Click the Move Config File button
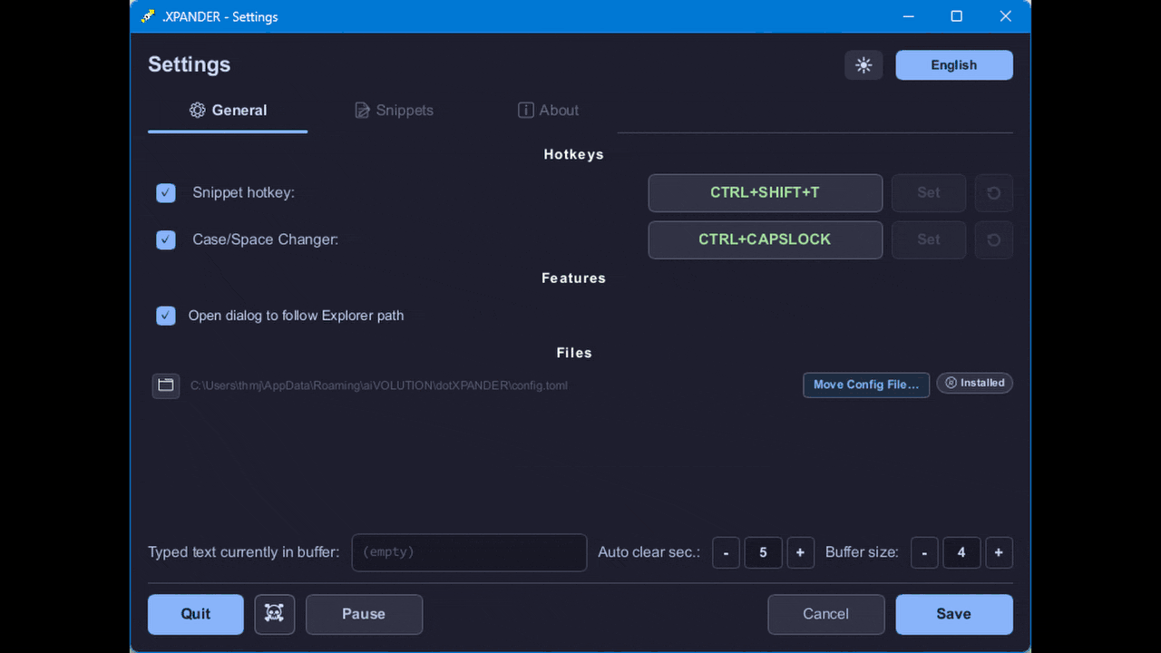1161x653 pixels. coord(866,385)
